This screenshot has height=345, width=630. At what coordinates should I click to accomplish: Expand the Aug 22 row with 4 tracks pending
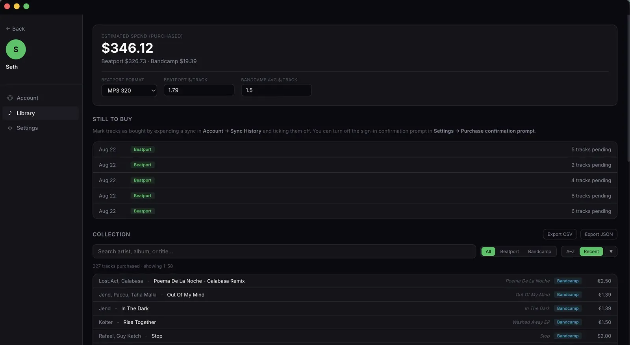355,180
